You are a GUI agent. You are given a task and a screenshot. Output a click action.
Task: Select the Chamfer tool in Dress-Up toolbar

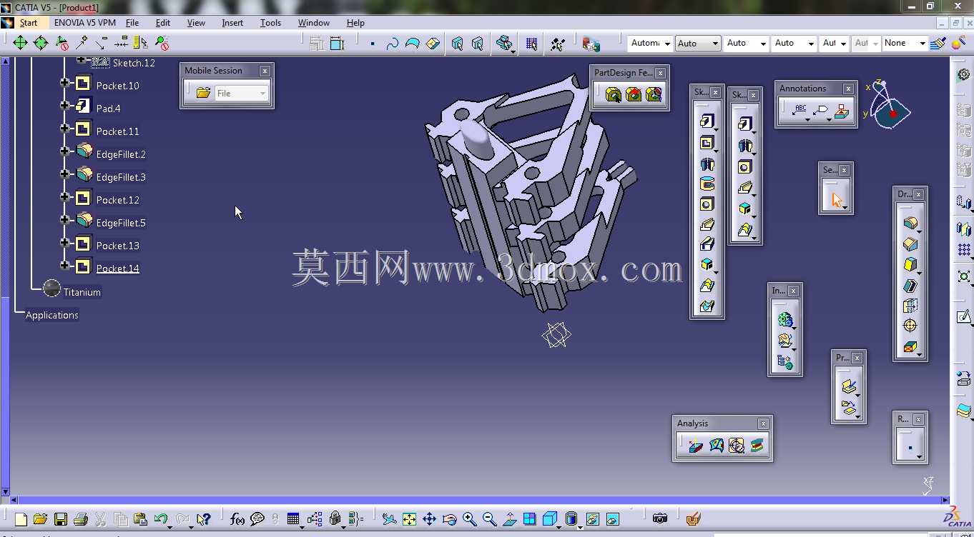(x=910, y=244)
